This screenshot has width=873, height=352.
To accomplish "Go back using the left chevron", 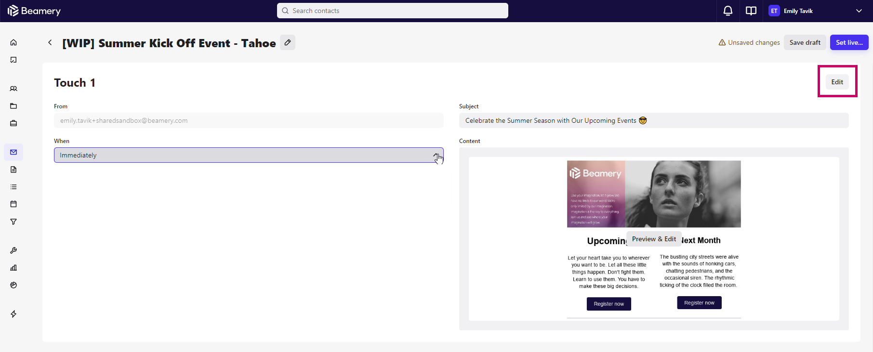I will point(50,43).
